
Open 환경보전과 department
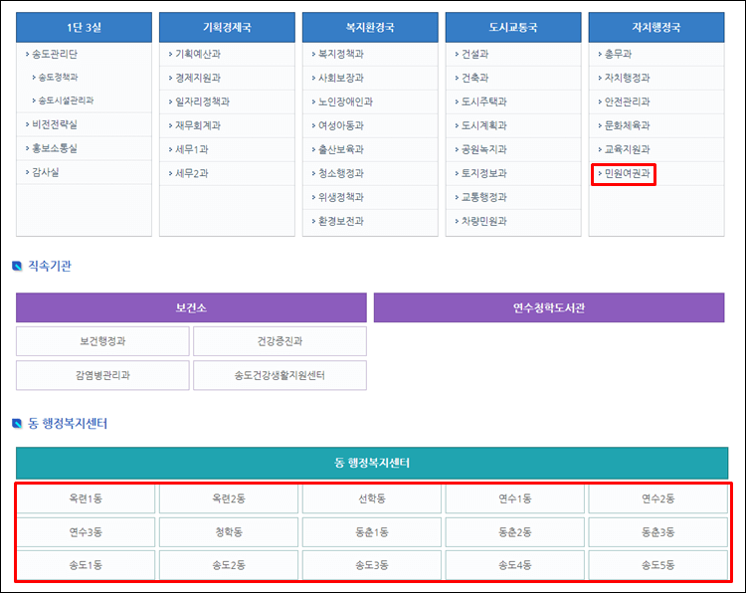click(341, 221)
